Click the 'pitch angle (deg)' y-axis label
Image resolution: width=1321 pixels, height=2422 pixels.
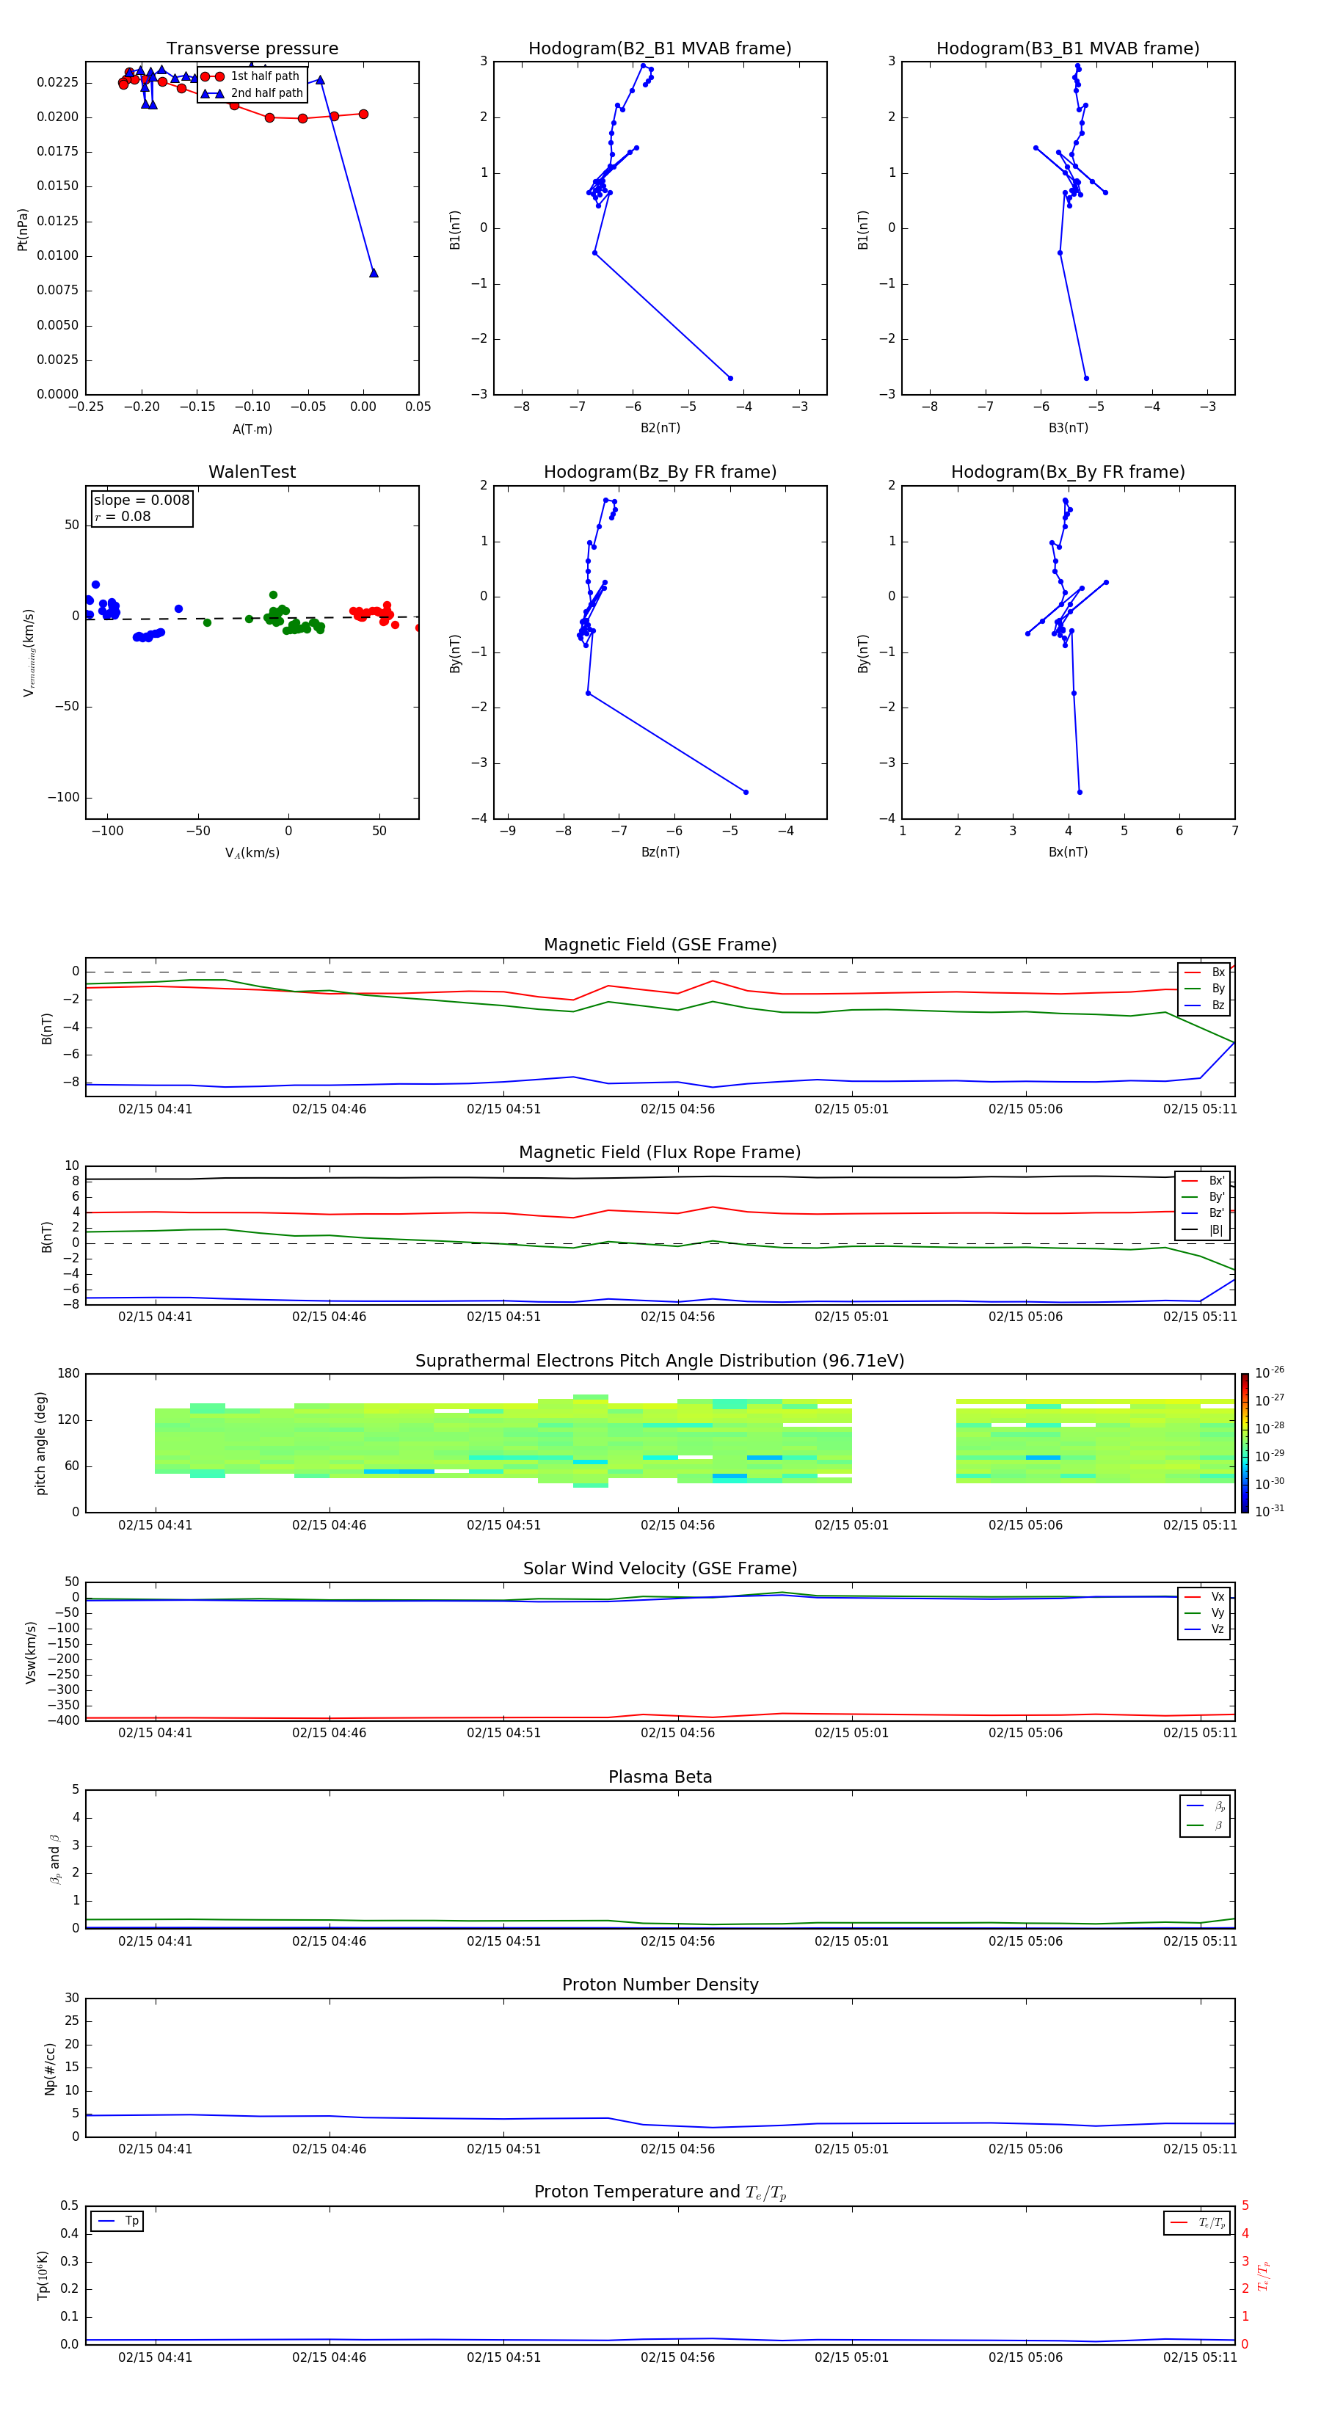pyautogui.click(x=40, y=1443)
